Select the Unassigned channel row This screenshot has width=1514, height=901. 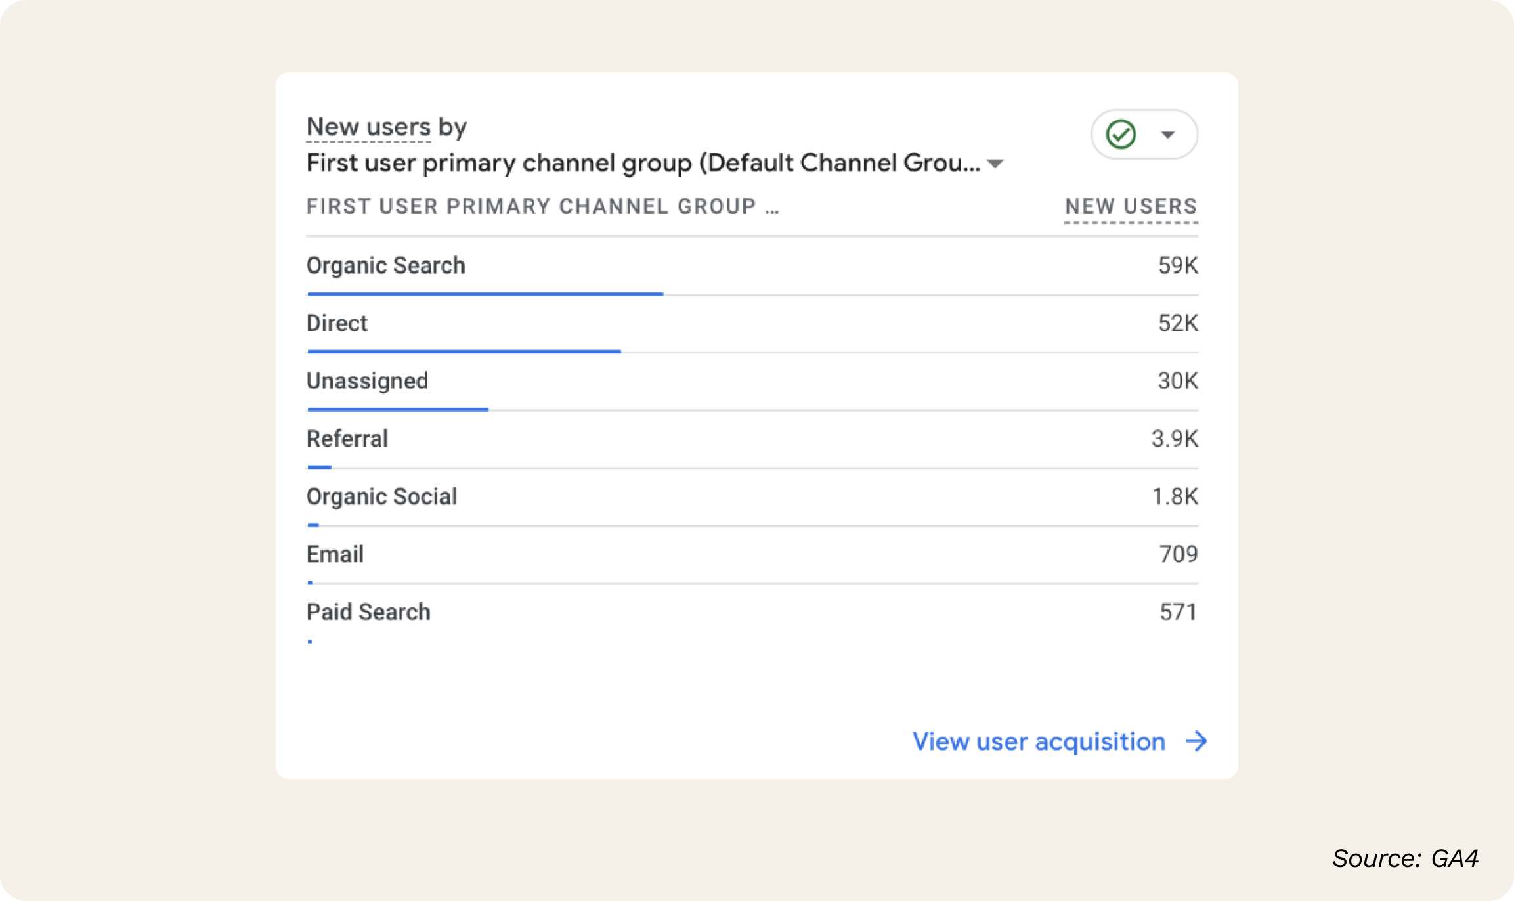pyautogui.click(x=367, y=381)
